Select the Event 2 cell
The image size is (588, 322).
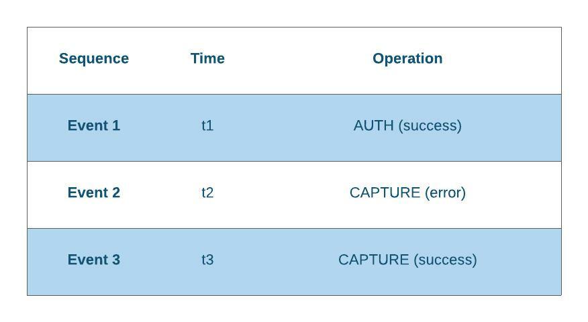[x=94, y=193]
